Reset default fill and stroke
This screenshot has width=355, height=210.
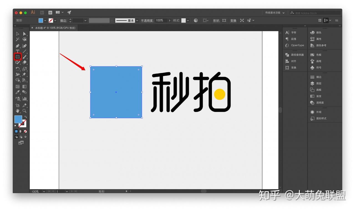16,126
